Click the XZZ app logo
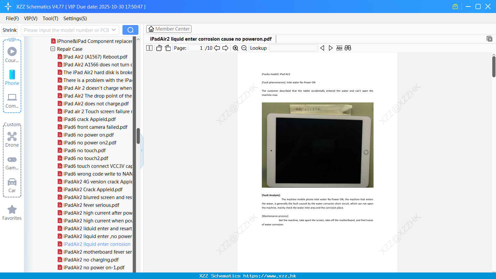496x279 pixels. (x=8, y=7)
